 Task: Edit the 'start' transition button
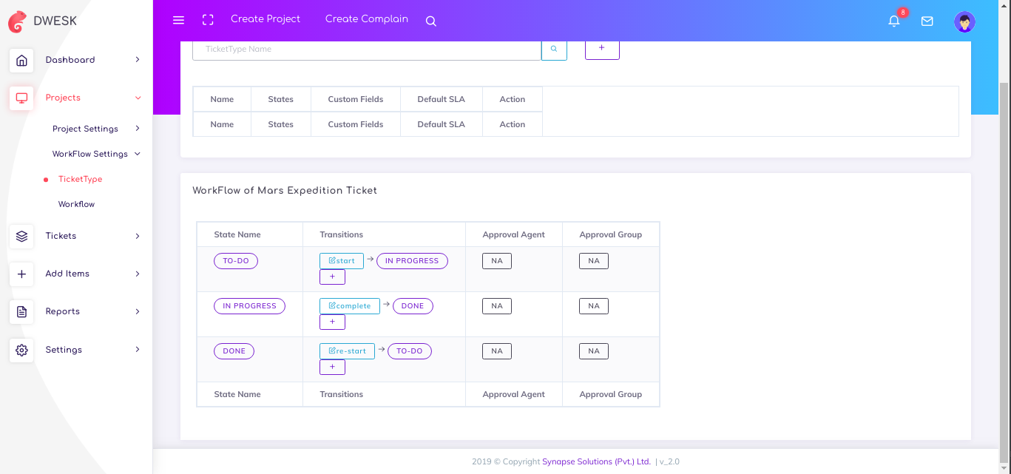[342, 261]
